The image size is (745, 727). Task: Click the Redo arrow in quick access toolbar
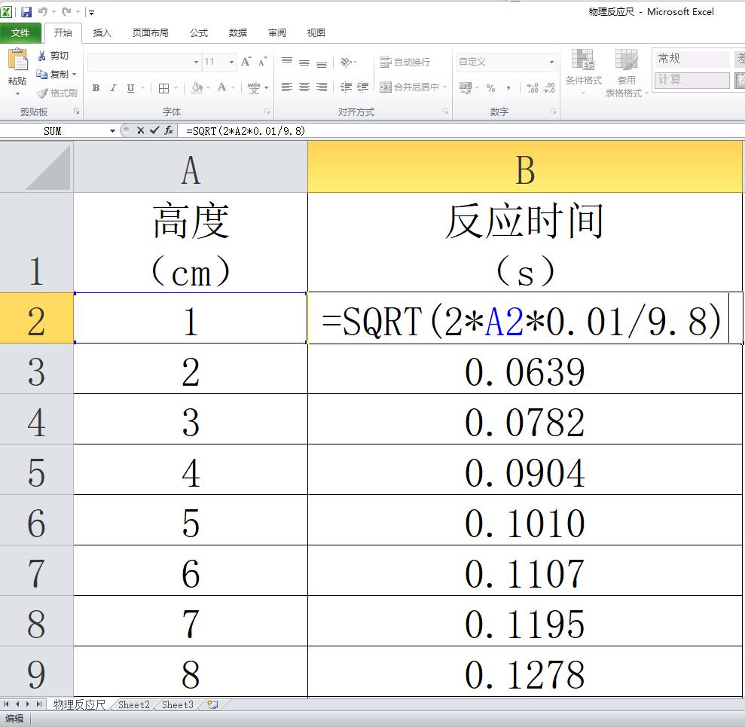(66, 11)
